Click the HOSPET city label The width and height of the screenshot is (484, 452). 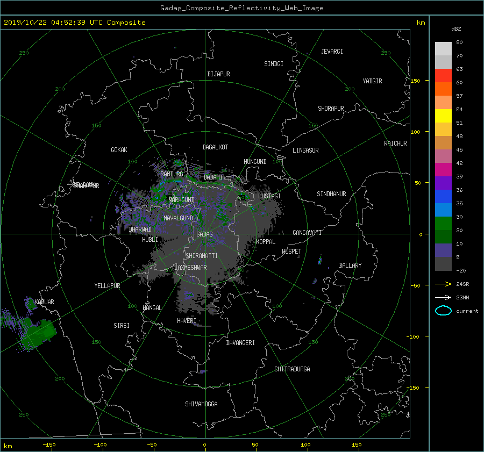tap(291, 252)
